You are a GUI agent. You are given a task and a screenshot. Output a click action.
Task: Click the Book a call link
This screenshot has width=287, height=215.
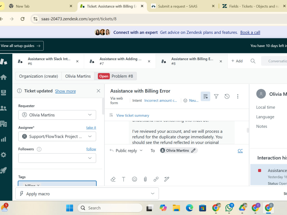tap(250, 32)
